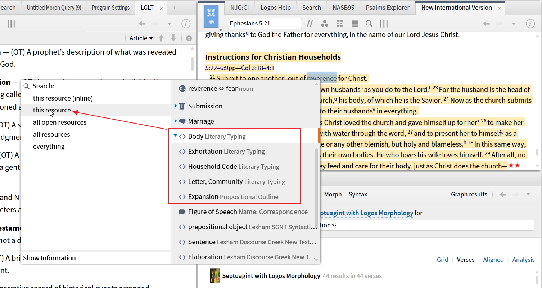Go back in the NIV panel history
542x288 pixels.
[x=486, y=24]
